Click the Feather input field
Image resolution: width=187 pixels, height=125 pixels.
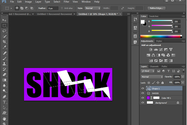tap(53, 8)
